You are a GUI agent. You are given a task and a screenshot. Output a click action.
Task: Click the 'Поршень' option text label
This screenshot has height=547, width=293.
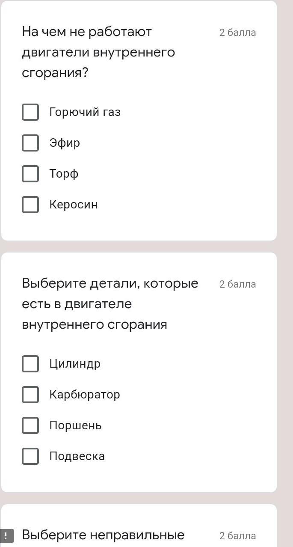75,425
